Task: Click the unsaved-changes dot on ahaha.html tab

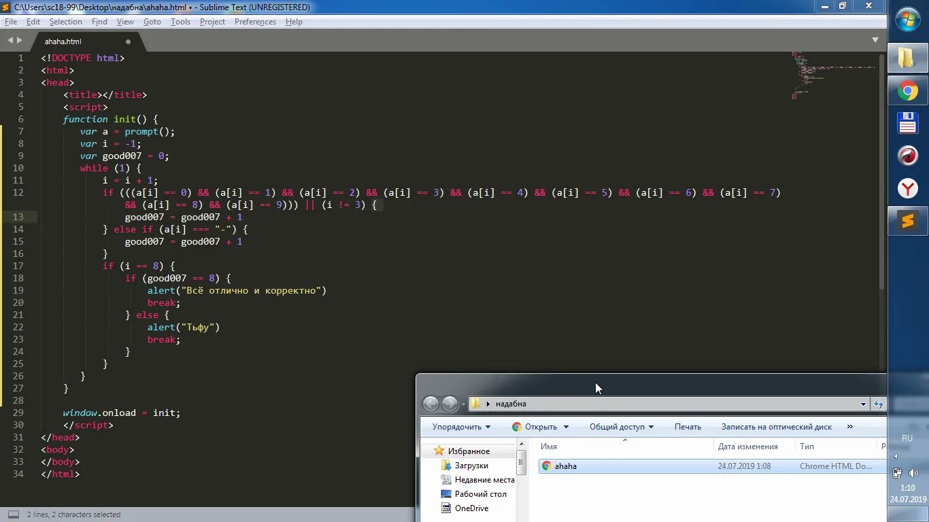Action: (x=128, y=41)
